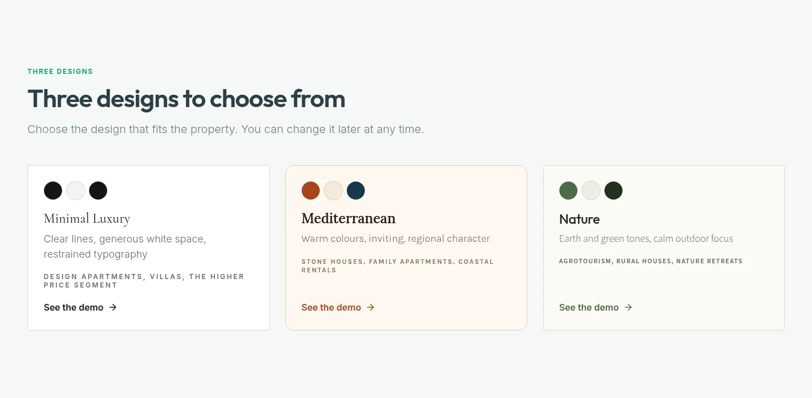Select the cream swatch in Mediterranean card
The image size is (812, 398).
333,191
